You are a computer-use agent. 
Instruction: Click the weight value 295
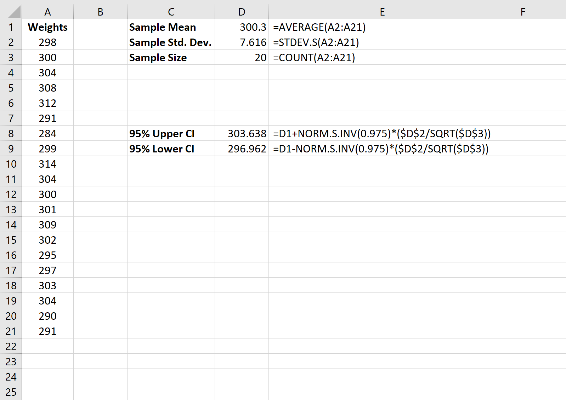tap(47, 255)
